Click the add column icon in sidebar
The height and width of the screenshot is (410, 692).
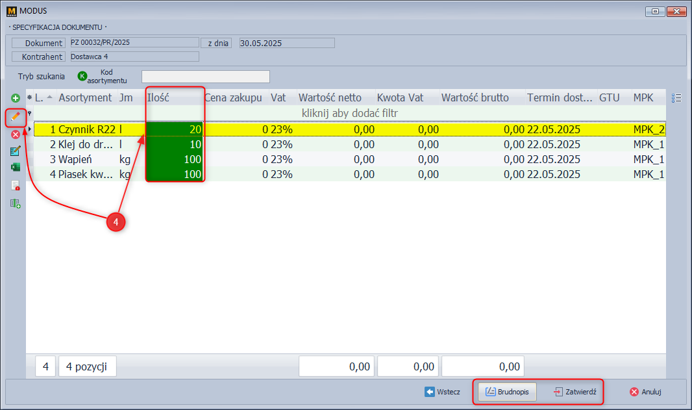(x=16, y=203)
